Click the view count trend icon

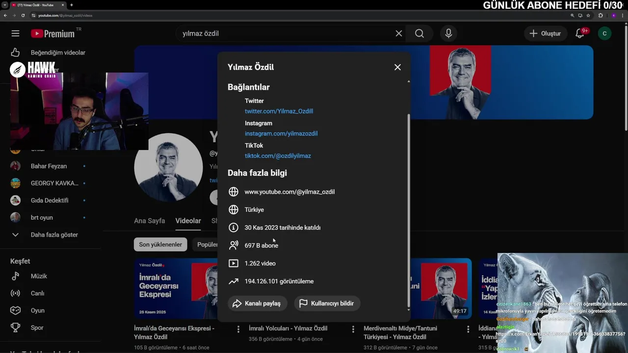tap(234, 281)
